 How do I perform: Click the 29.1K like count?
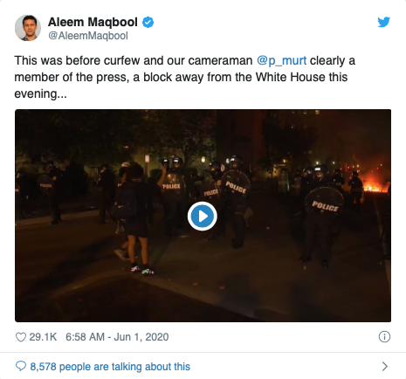coord(43,337)
